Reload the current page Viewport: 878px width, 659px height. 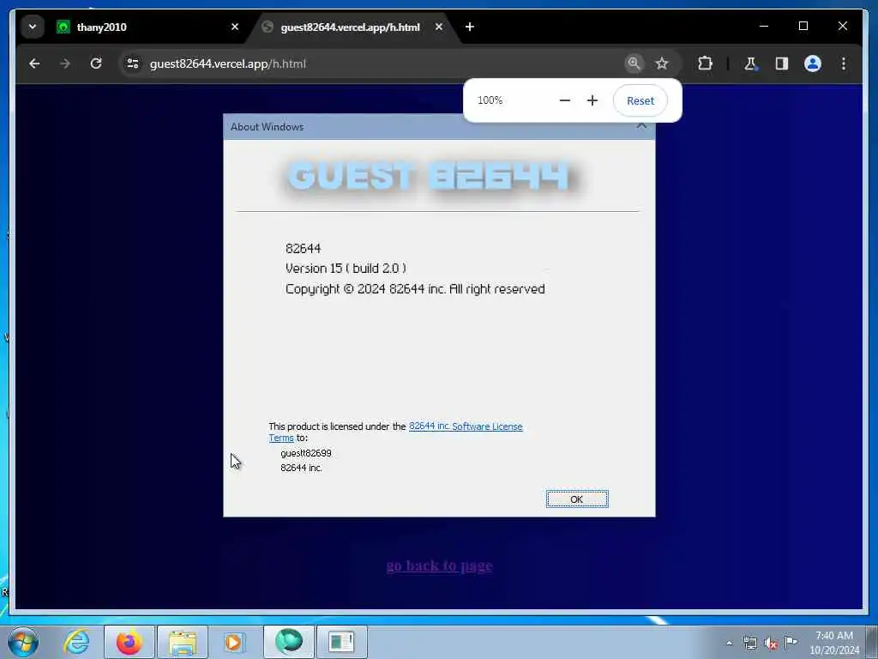[96, 63]
